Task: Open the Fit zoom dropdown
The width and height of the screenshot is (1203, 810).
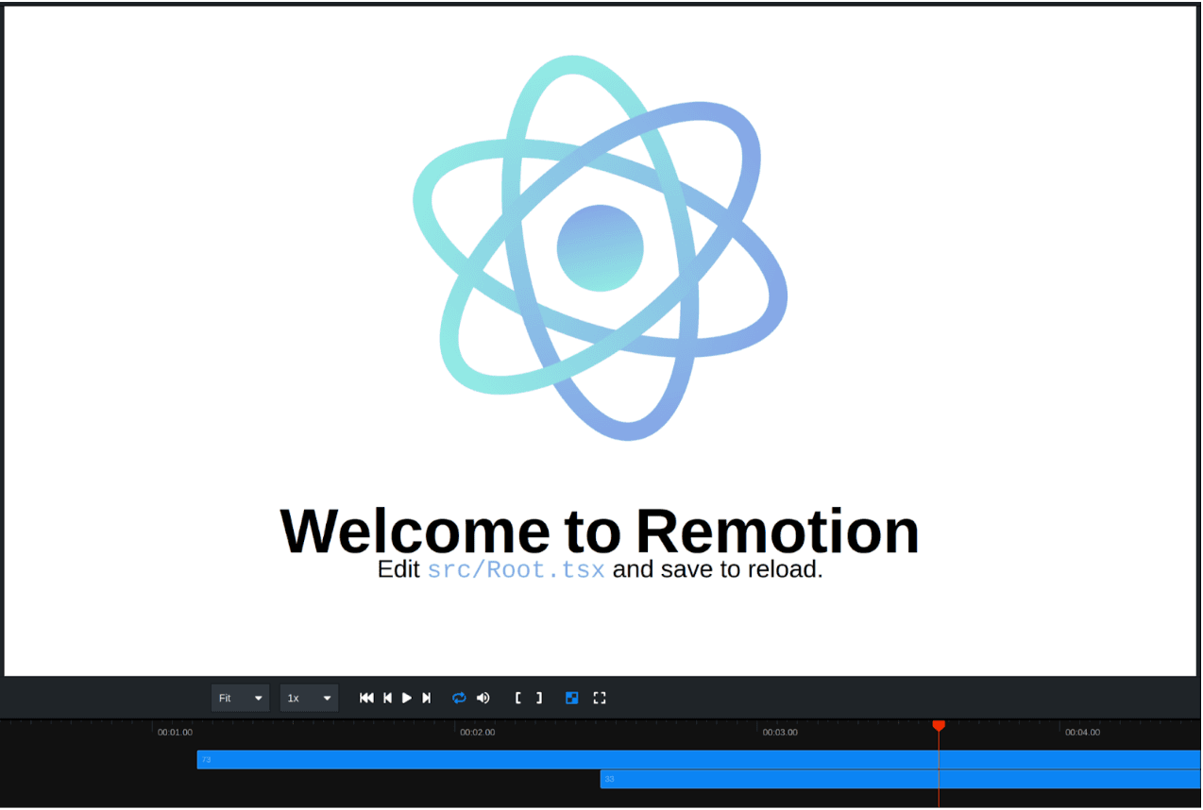Action: coord(240,699)
